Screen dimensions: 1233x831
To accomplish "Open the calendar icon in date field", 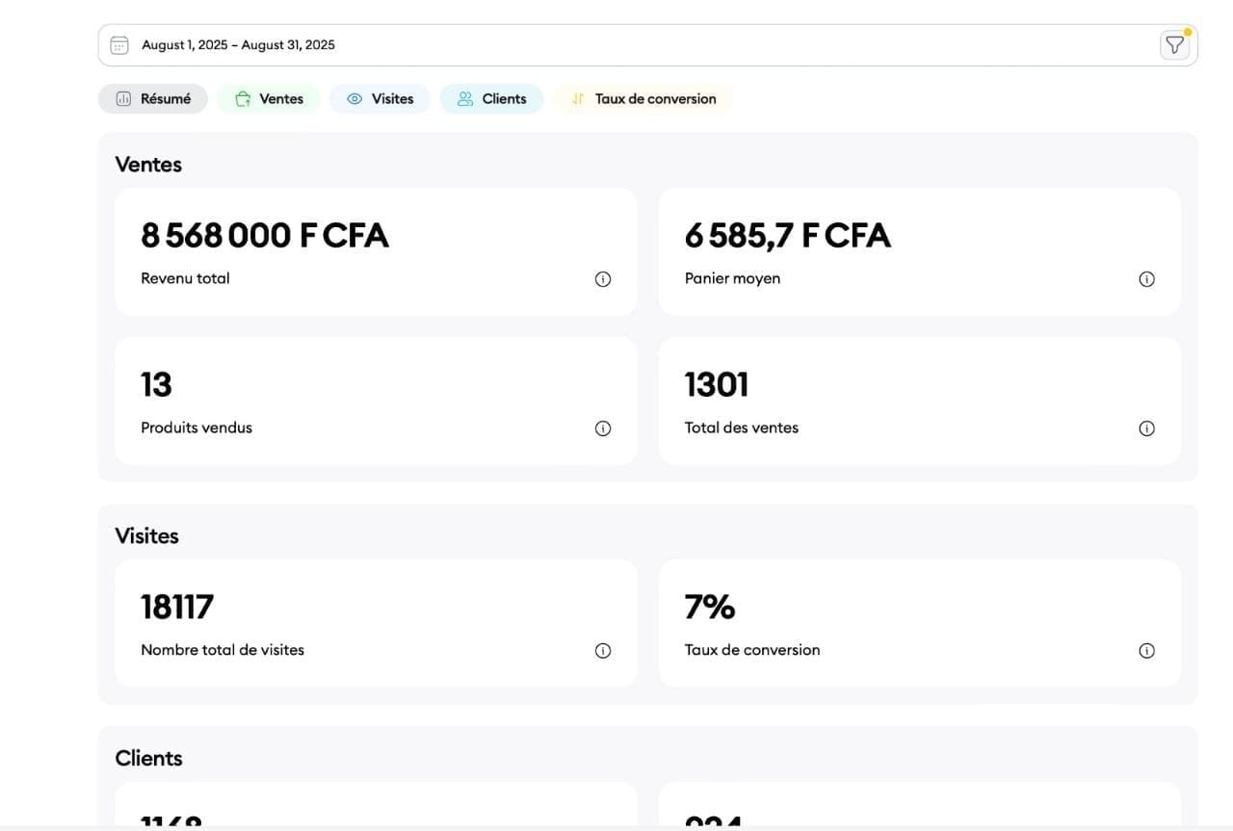I will point(119,45).
